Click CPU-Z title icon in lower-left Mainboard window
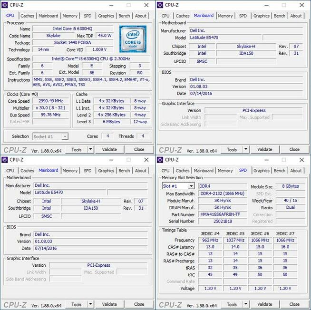The height and width of the screenshot is (310, 311). tap(5, 160)
